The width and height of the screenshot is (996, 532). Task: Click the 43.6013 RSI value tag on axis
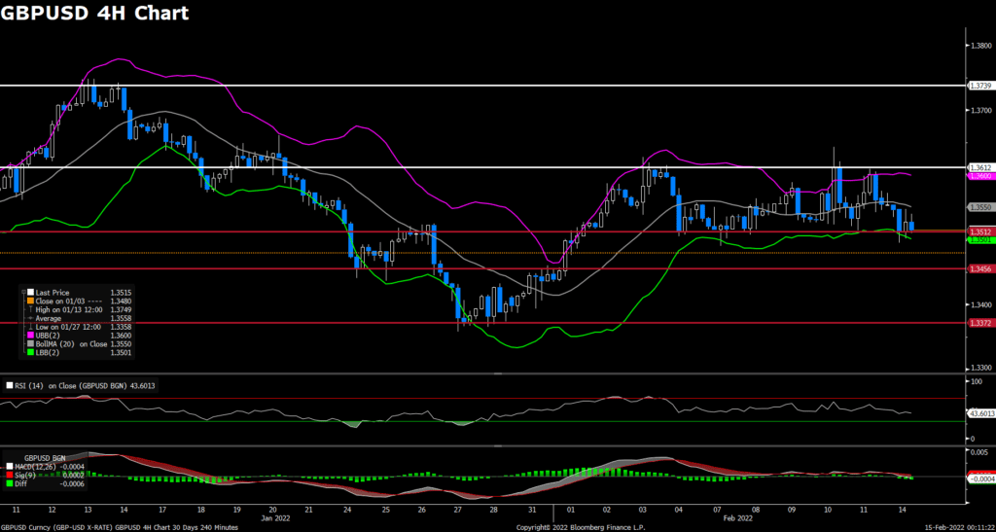tap(980, 414)
